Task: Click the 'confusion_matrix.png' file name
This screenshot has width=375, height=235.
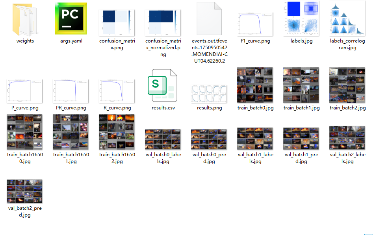Action: 117,44
